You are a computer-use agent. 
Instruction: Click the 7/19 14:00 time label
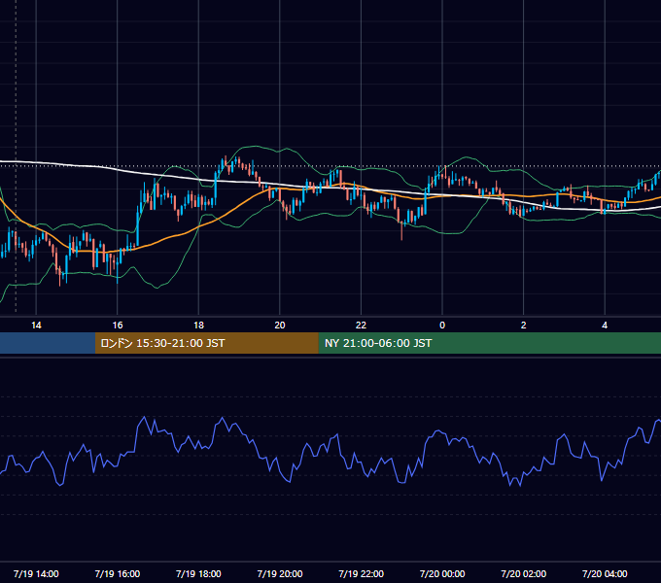[x=36, y=573]
